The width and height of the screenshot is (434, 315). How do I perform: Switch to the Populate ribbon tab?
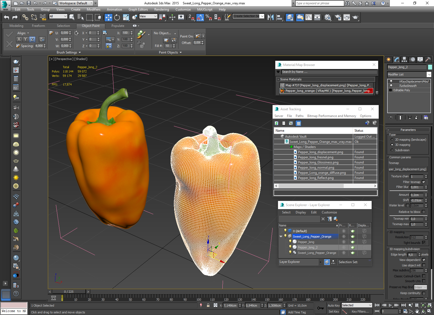tap(118, 26)
